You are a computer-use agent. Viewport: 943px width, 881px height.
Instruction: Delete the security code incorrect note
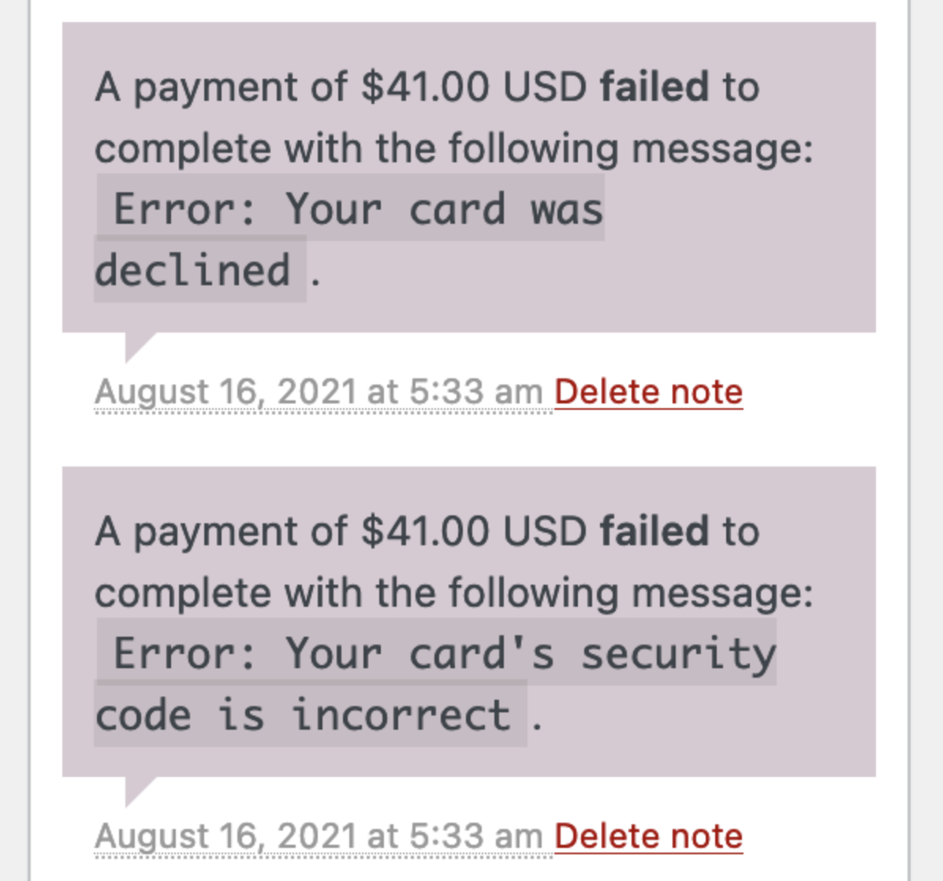point(648,836)
